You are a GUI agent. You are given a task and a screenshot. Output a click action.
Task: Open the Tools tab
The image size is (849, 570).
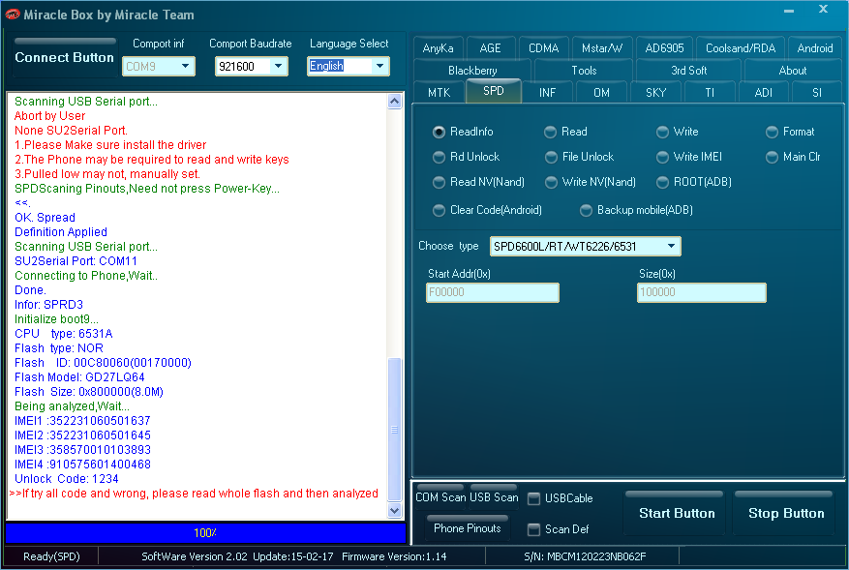tap(584, 71)
